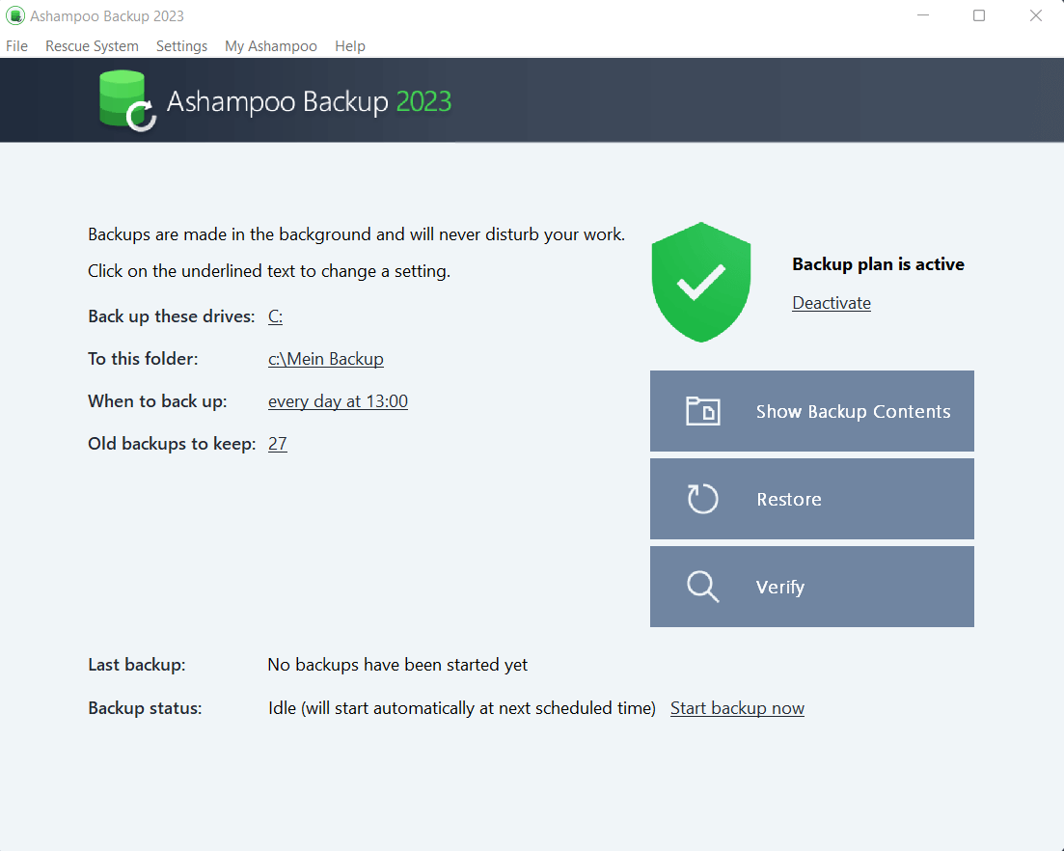Screen dimensions: 1064x851
Task: Open the My Ashampoo menu
Action: pos(270,45)
